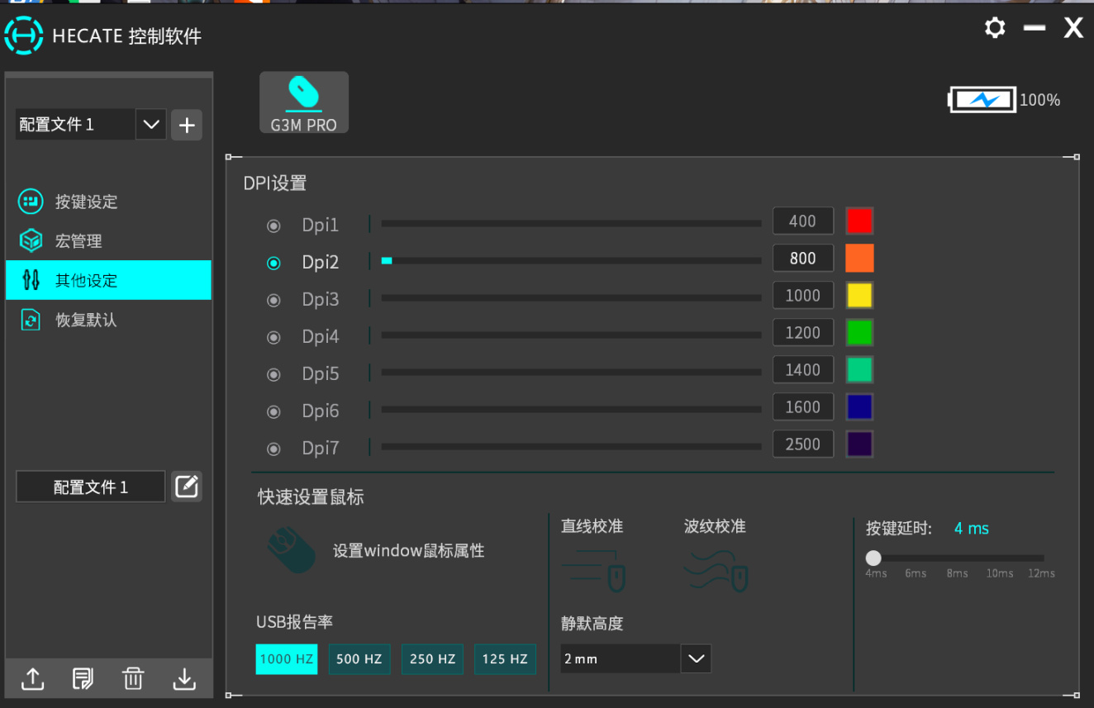Click the Dpi7 dark purple color swatch

click(x=859, y=444)
